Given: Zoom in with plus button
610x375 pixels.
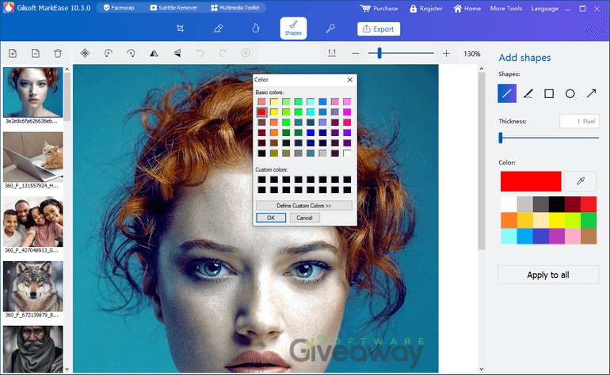Looking at the screenshot, I should tap(446, 54).
